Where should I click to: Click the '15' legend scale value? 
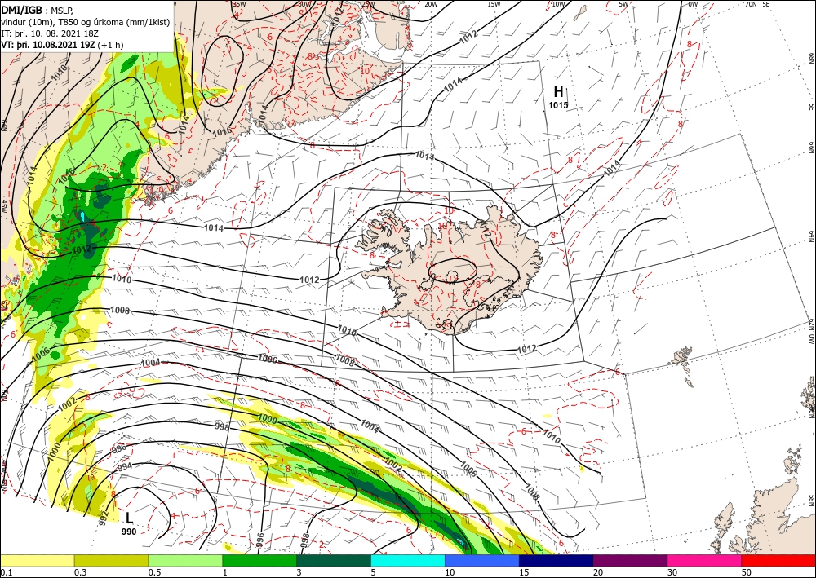525,572
